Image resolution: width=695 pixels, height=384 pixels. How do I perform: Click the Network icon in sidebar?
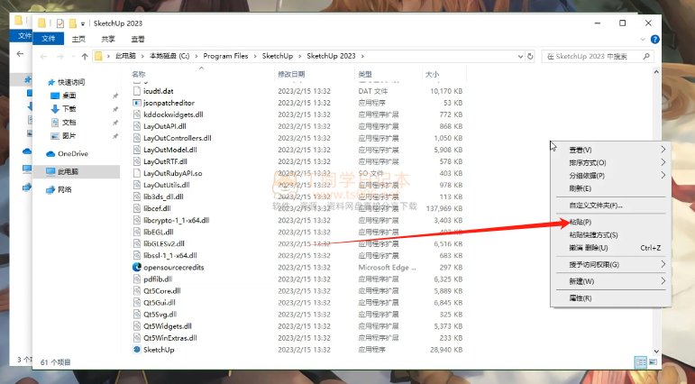pos(50,190)
